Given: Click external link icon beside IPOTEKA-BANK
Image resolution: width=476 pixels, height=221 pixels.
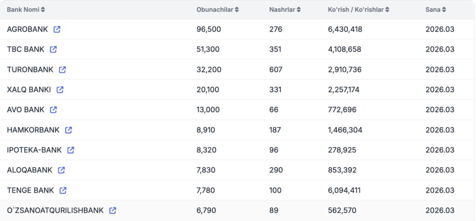Looking at the screenshot, I should 71,150.
